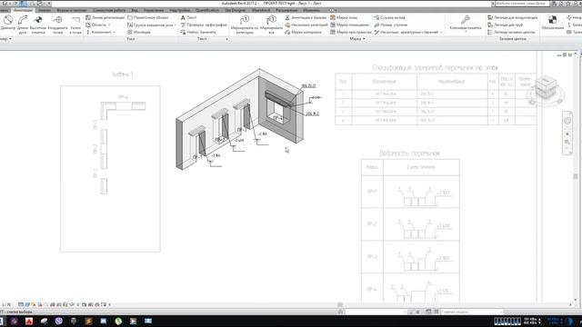Select the Room Tag tool
Image resolution: width=582 pixels, height=327 pixels.
(349, 25)
